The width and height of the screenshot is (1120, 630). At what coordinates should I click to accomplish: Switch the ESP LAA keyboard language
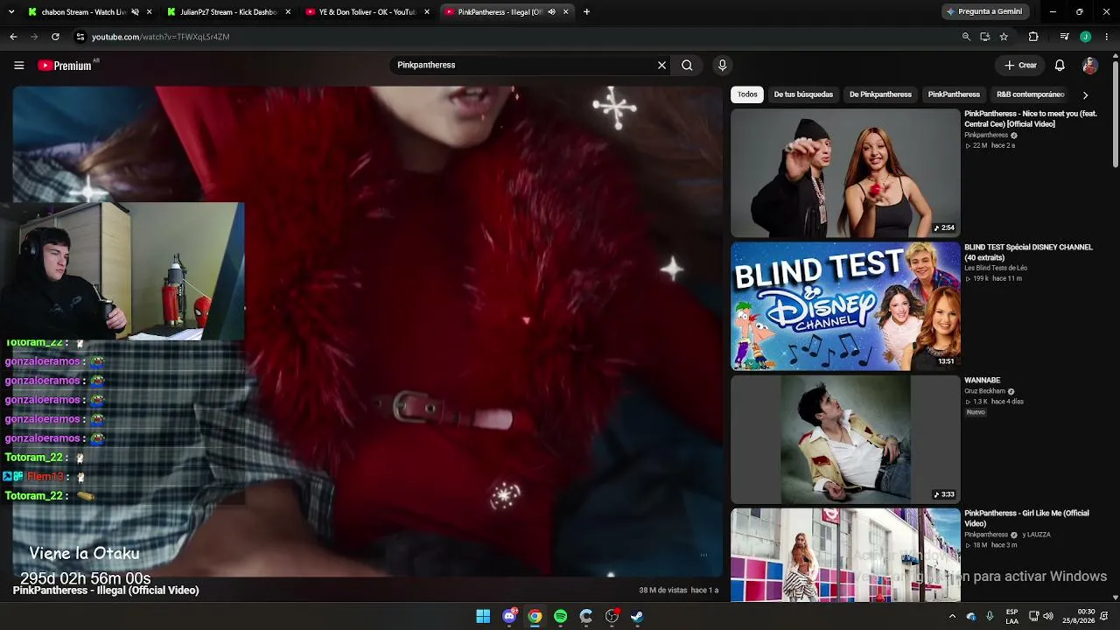tap(1011, 616)
